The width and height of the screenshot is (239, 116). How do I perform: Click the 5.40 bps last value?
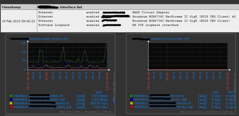pos(101,107)
